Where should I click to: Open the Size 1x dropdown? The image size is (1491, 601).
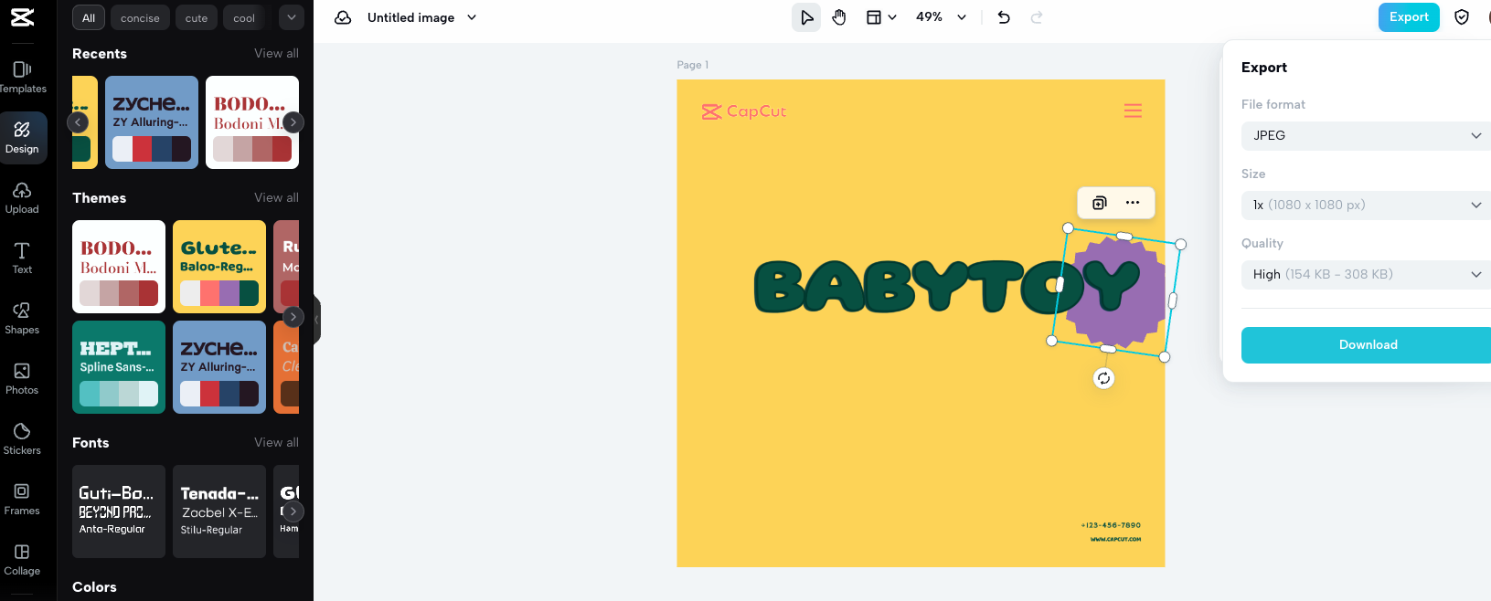coord(1366,205)
